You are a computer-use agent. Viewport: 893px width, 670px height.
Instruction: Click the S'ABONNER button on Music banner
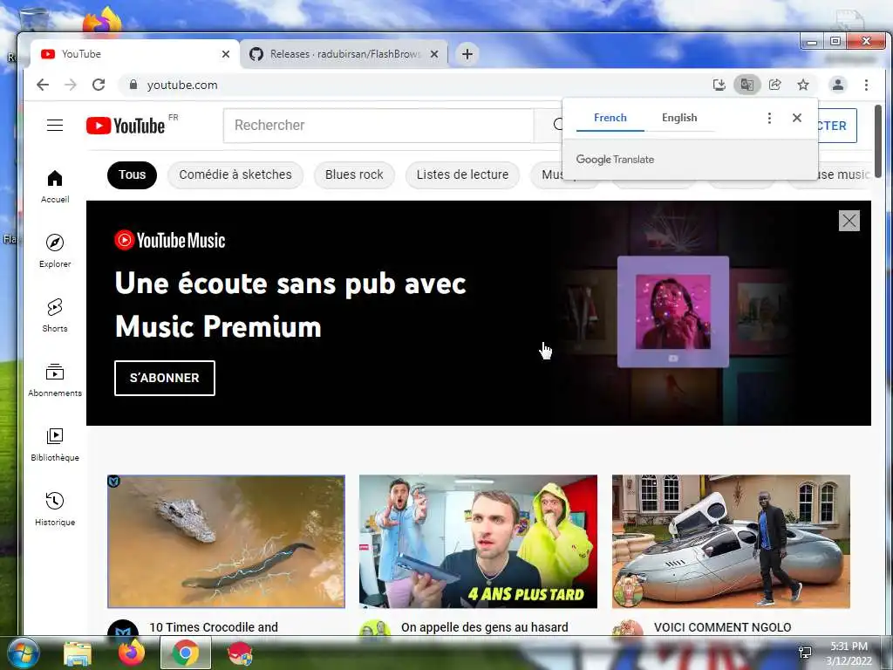(165, 378)
